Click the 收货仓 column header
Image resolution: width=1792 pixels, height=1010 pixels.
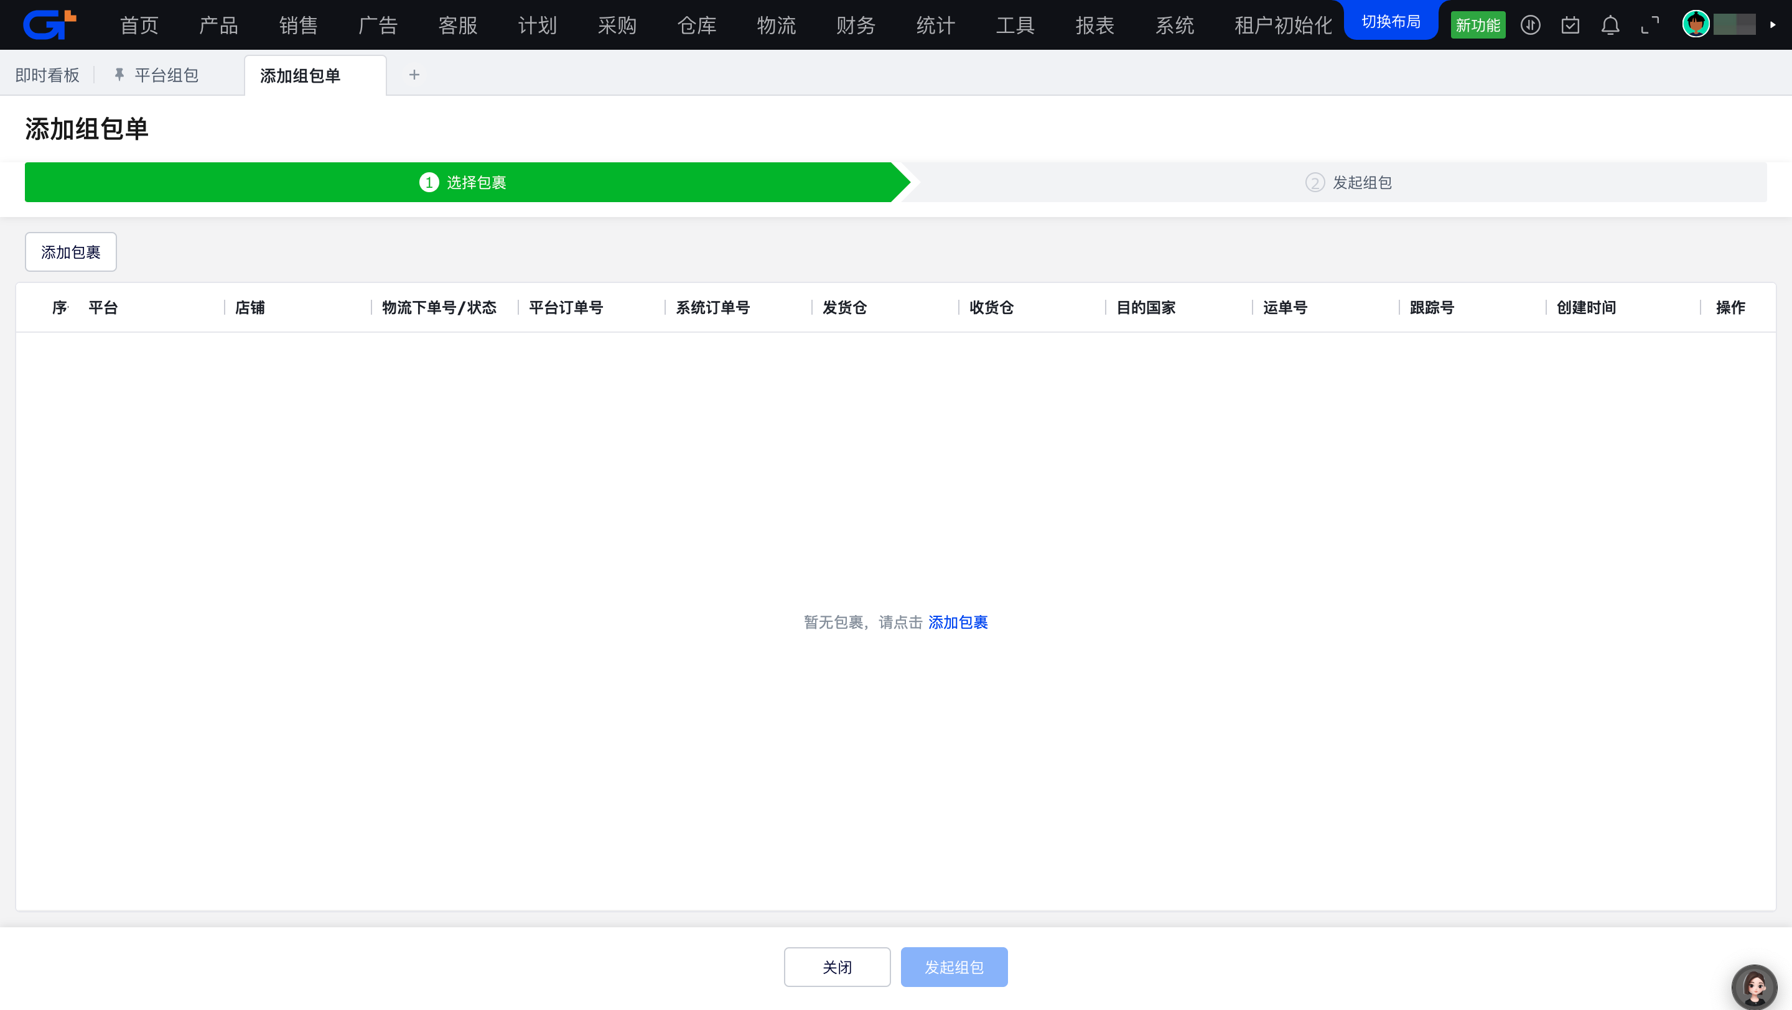pyautogui.click(x=991, y=307)
